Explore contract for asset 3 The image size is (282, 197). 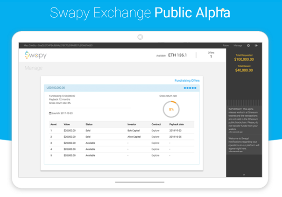click(x=155, y=143)
